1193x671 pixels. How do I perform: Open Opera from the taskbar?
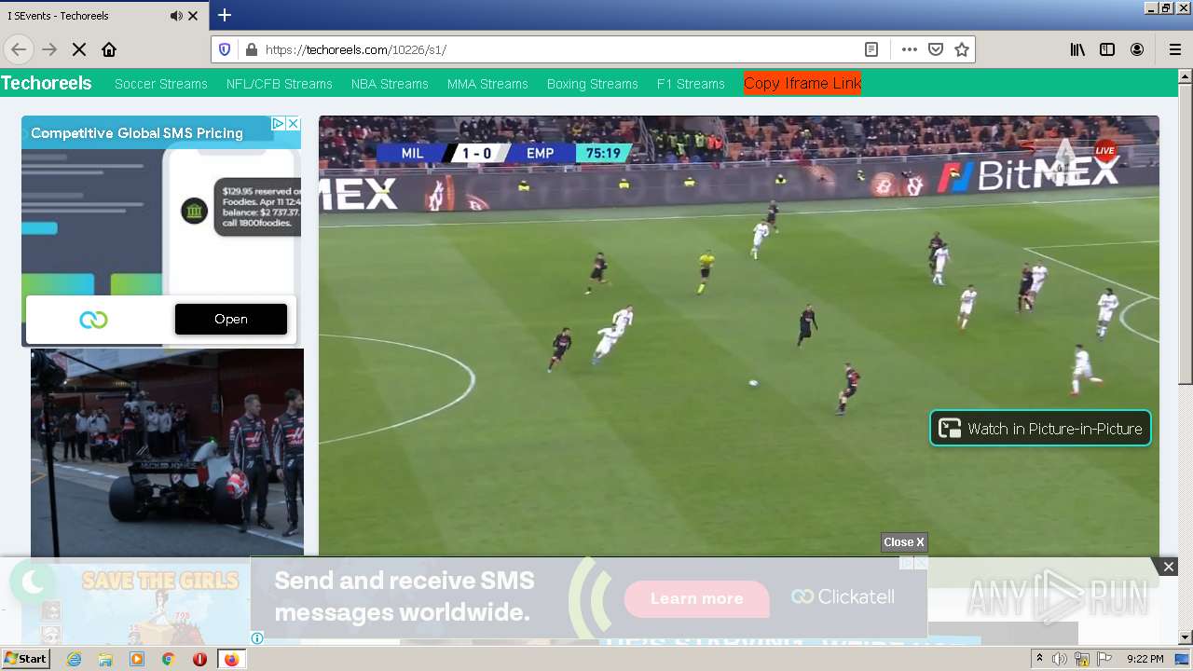point(199,659)
